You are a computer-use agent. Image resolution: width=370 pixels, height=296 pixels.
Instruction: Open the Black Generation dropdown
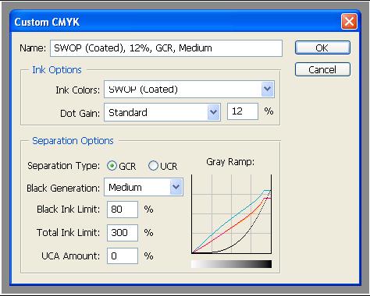pyautogui.click(x=144, y=187)
